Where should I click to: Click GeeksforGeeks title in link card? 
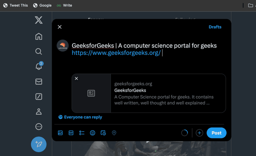pos(130,90)
